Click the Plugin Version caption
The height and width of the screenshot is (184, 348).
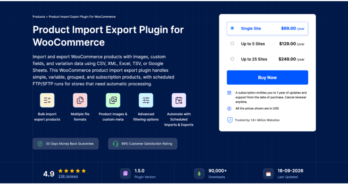(x=145, y=177)
